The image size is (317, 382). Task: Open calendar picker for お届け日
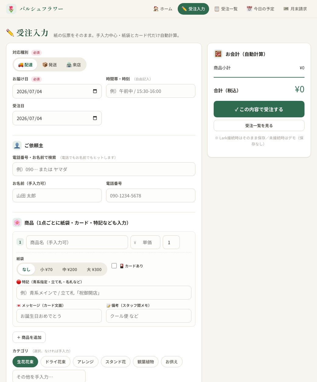click(95, 91)
